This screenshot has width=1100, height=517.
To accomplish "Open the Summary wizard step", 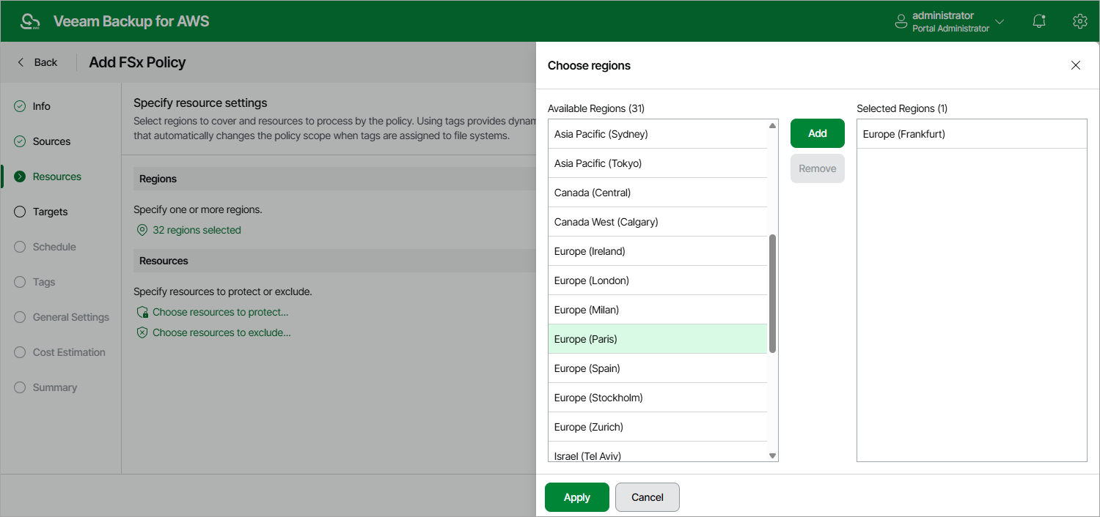I will click(55, 387).
